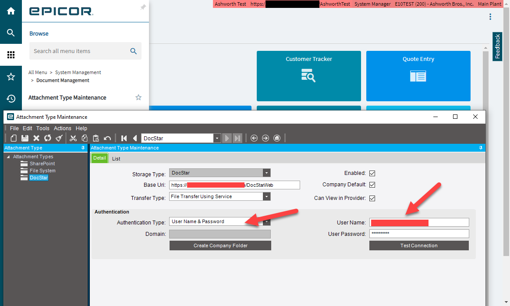Jump to last record icon
The width and height of the screenshot is (510, 306).
point(238,139)
